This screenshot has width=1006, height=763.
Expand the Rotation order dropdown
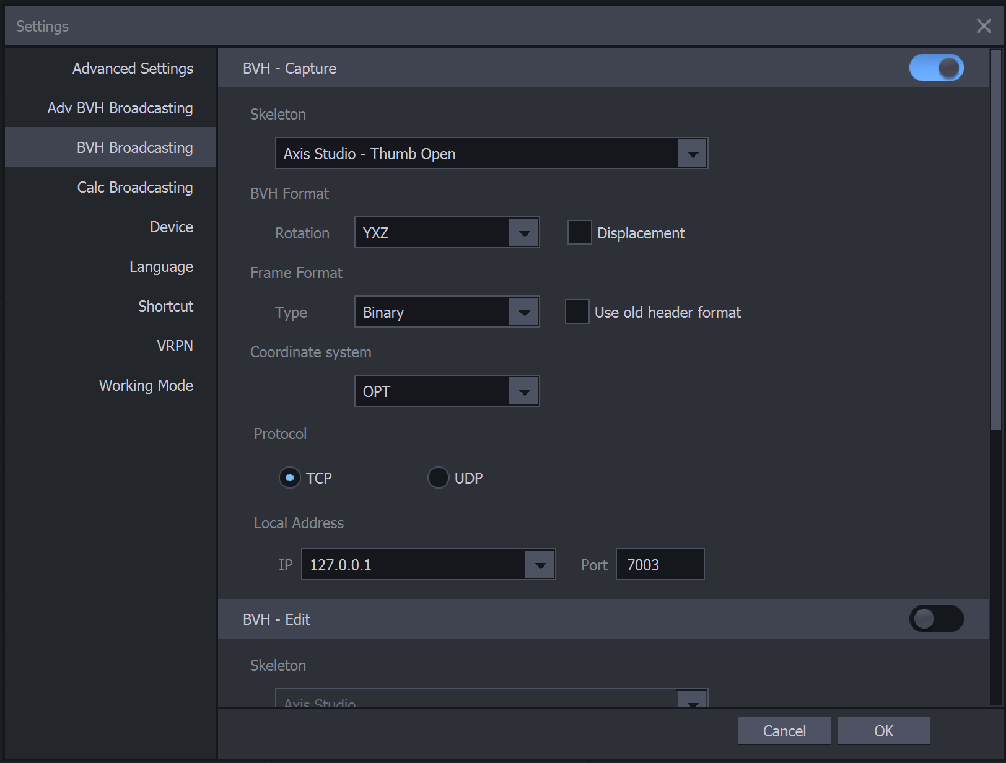(x=447, y=233)
